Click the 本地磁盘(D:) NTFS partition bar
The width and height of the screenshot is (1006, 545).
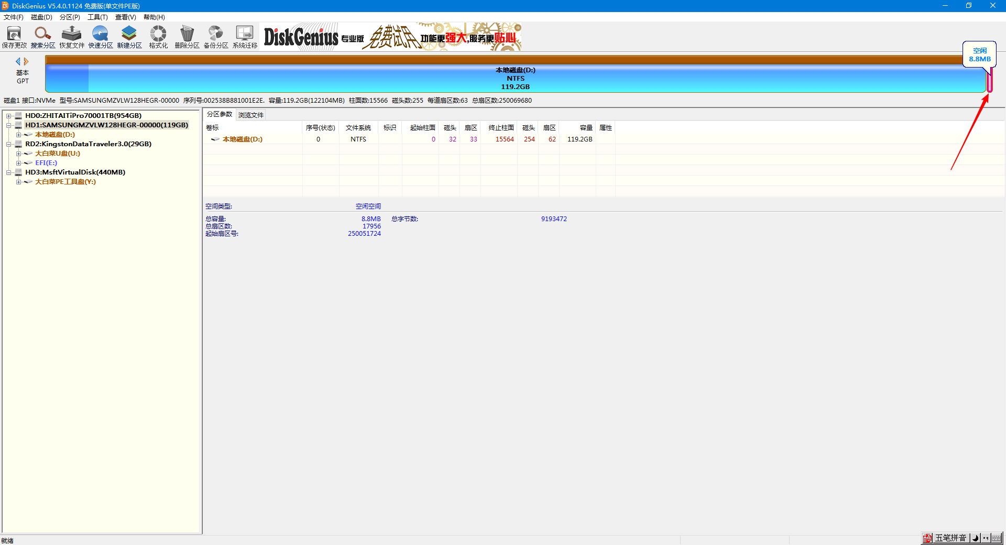(516, 79)
